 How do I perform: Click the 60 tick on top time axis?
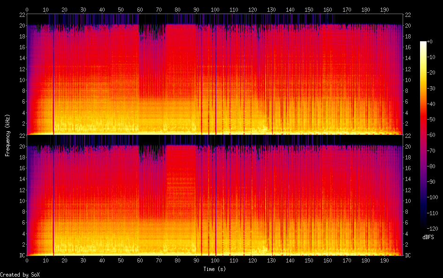(x=140, y=9)
